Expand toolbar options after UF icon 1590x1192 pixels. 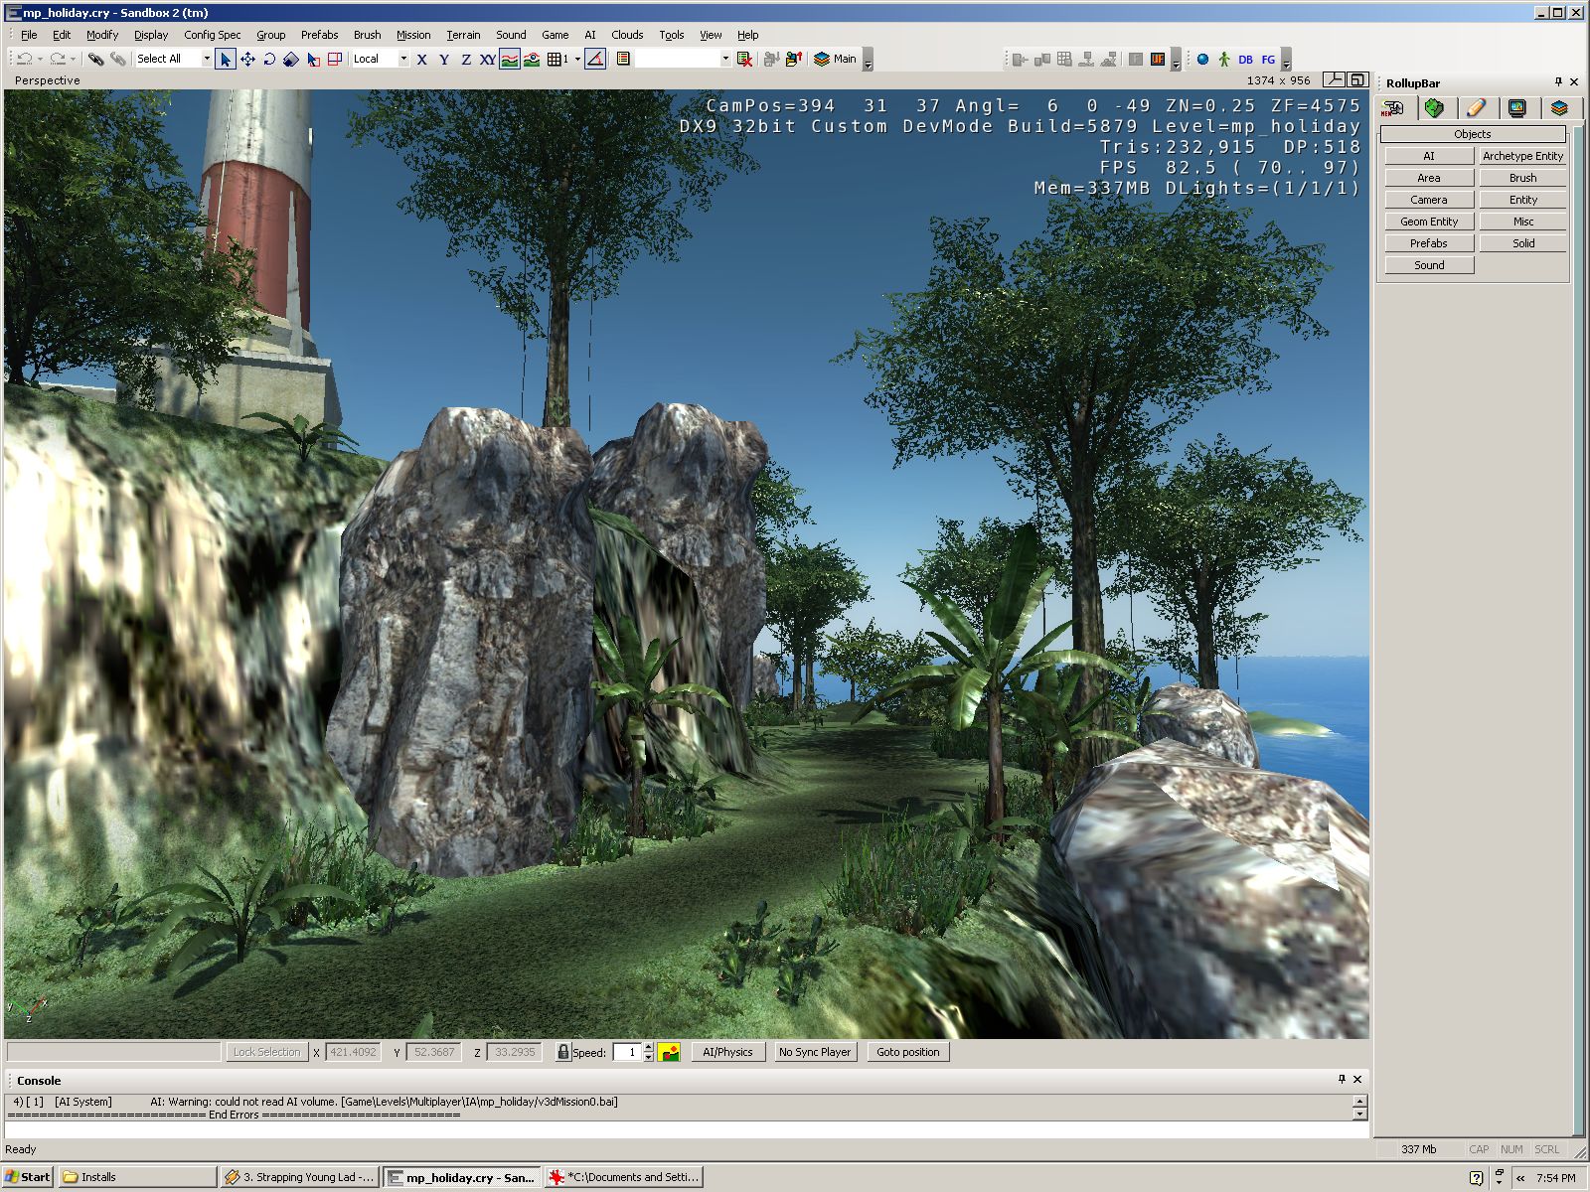click(1176, 62)
